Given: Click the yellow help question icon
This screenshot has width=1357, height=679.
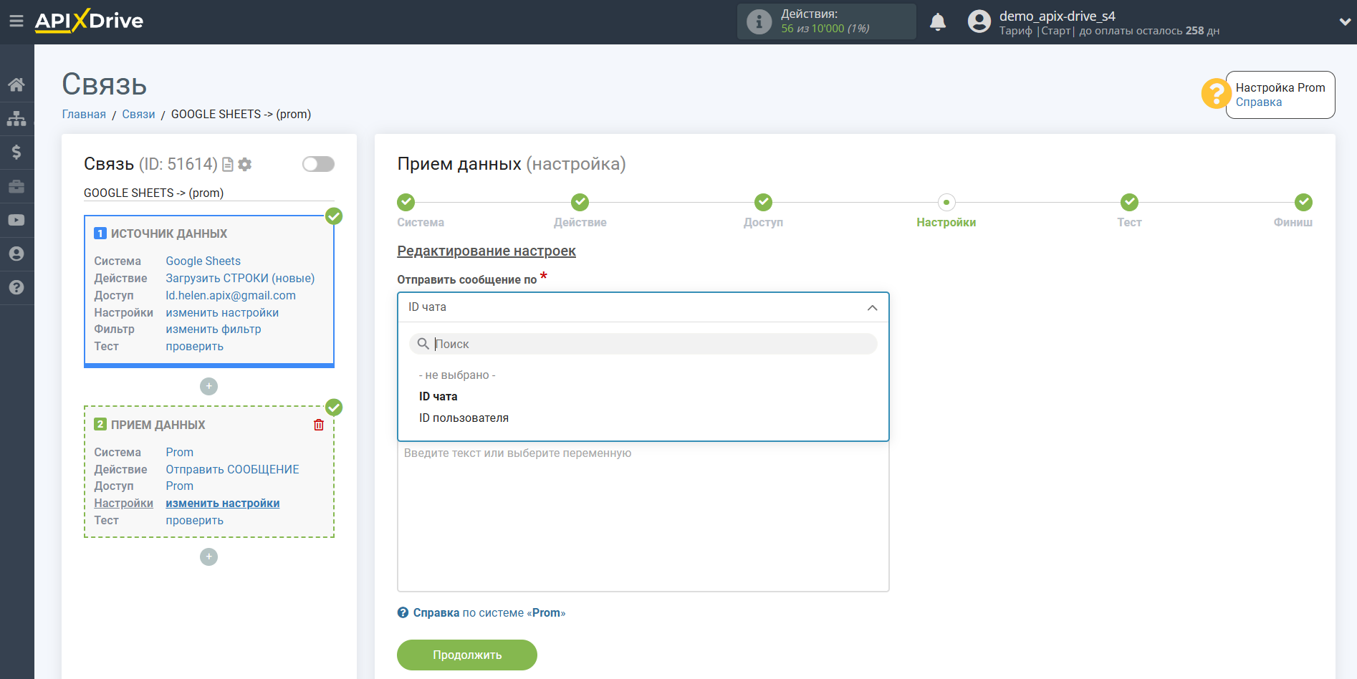Looking at the screenshot, I should click(1216, 94).
